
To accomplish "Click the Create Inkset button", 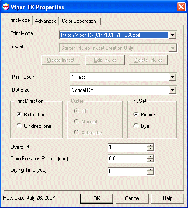I will 61,60.
